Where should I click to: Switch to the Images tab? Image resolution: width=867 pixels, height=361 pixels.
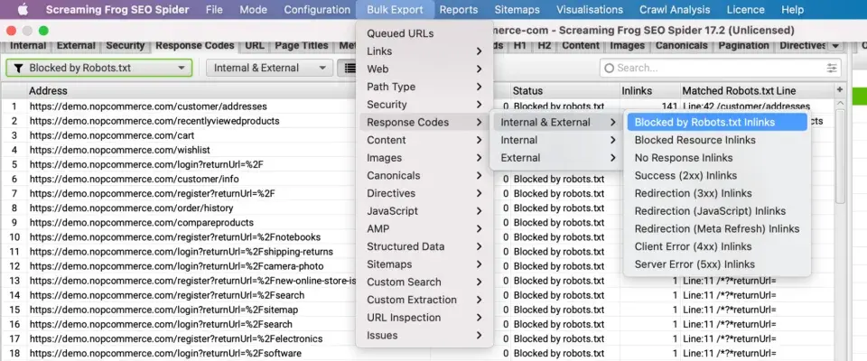pyautogui.click(x=627, y=46)
